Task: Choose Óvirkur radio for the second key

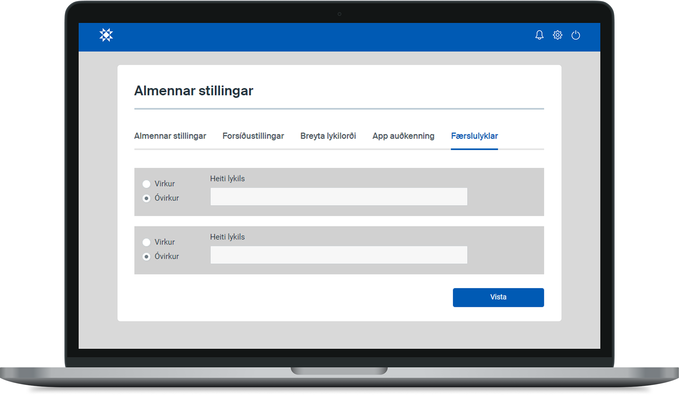Action: (x=146, y=257)
